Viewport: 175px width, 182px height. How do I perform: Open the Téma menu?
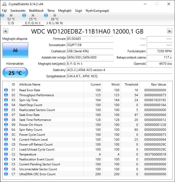[x=51, y=11]
